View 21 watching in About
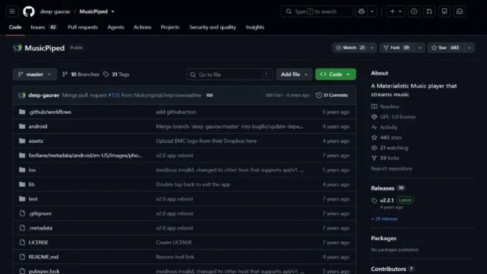This screenshot has height=274, width=487. (390, 148)
